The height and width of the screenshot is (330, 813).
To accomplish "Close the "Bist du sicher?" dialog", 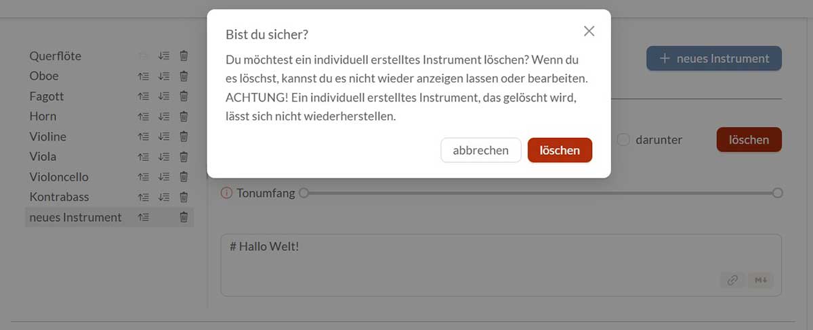I will pyautogui.click(x=589, y=31).
